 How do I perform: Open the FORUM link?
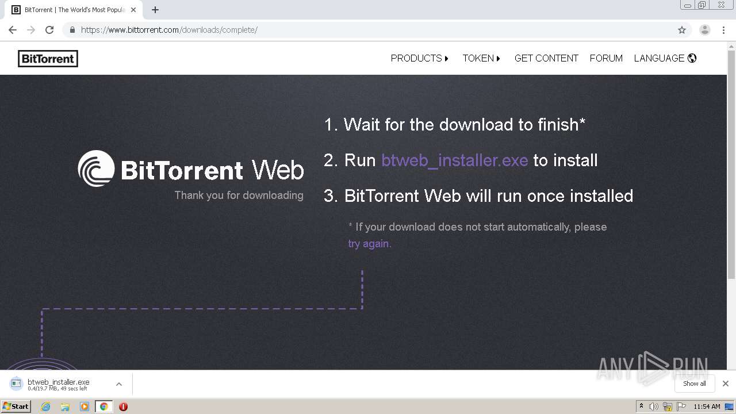click(x=606, y=58)
